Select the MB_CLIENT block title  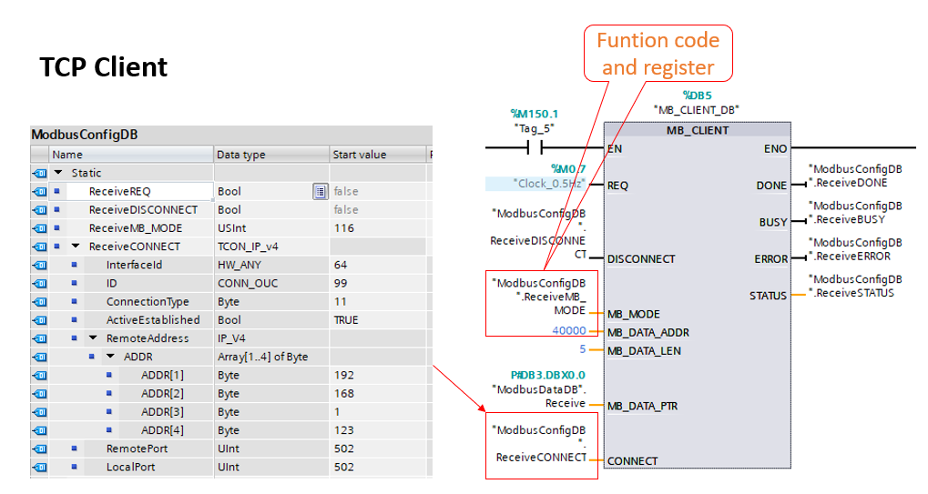(697, 130)
